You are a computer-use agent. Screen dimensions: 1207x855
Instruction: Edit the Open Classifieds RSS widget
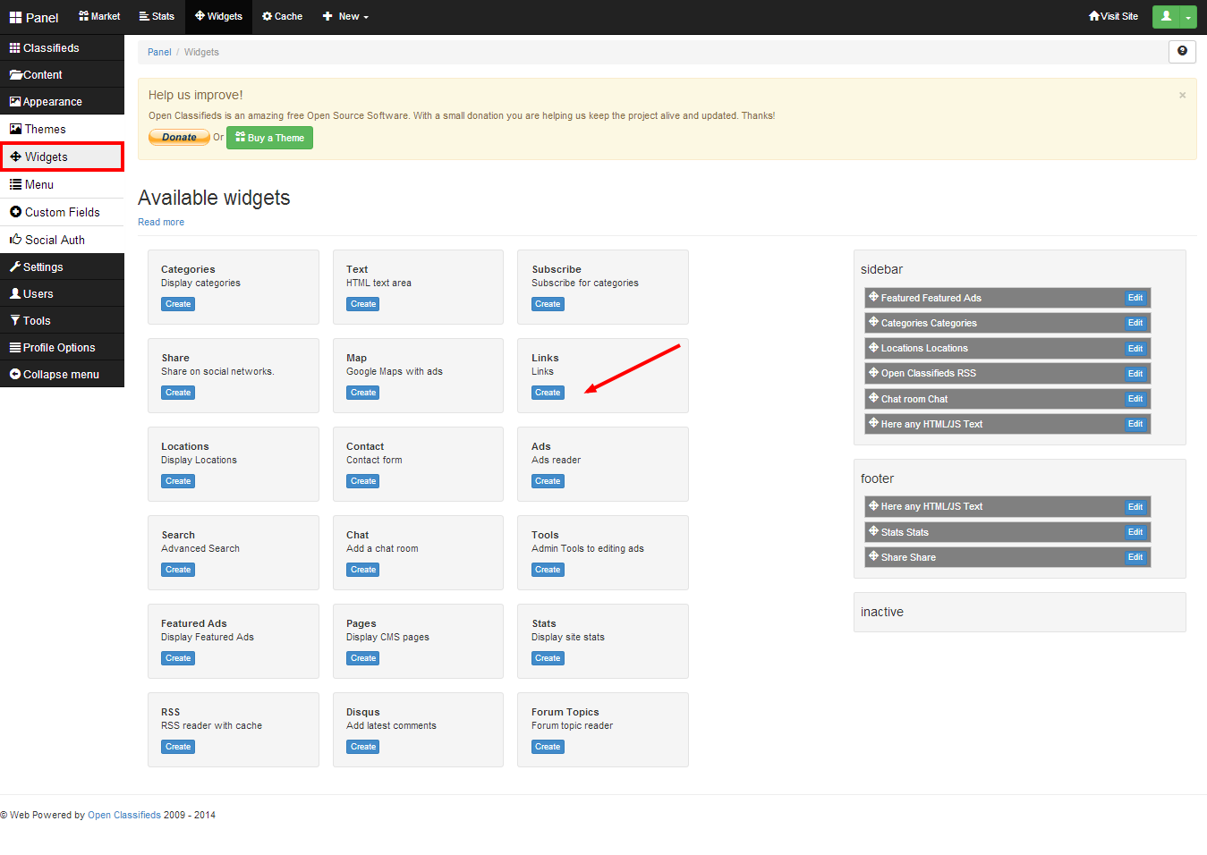click(x=1135, y=374)
